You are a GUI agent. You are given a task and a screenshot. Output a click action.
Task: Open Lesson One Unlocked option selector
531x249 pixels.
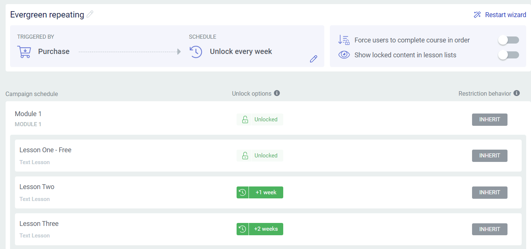[260, 156]
